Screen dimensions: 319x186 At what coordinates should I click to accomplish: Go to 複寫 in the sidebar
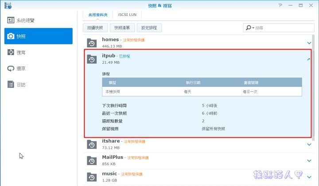click(21, 53)
